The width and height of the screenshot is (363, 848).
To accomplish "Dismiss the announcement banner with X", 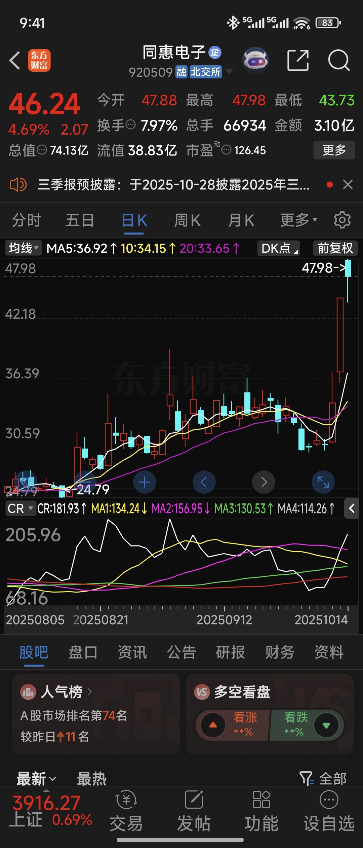I will [348, 184].
